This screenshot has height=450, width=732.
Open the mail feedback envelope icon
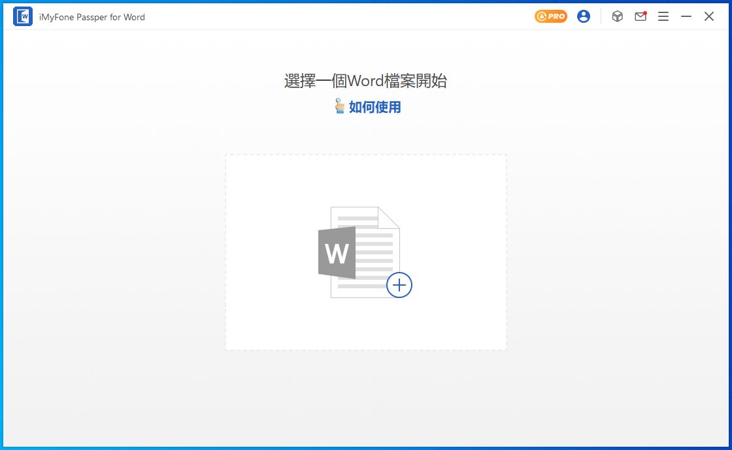coord(640,17)
